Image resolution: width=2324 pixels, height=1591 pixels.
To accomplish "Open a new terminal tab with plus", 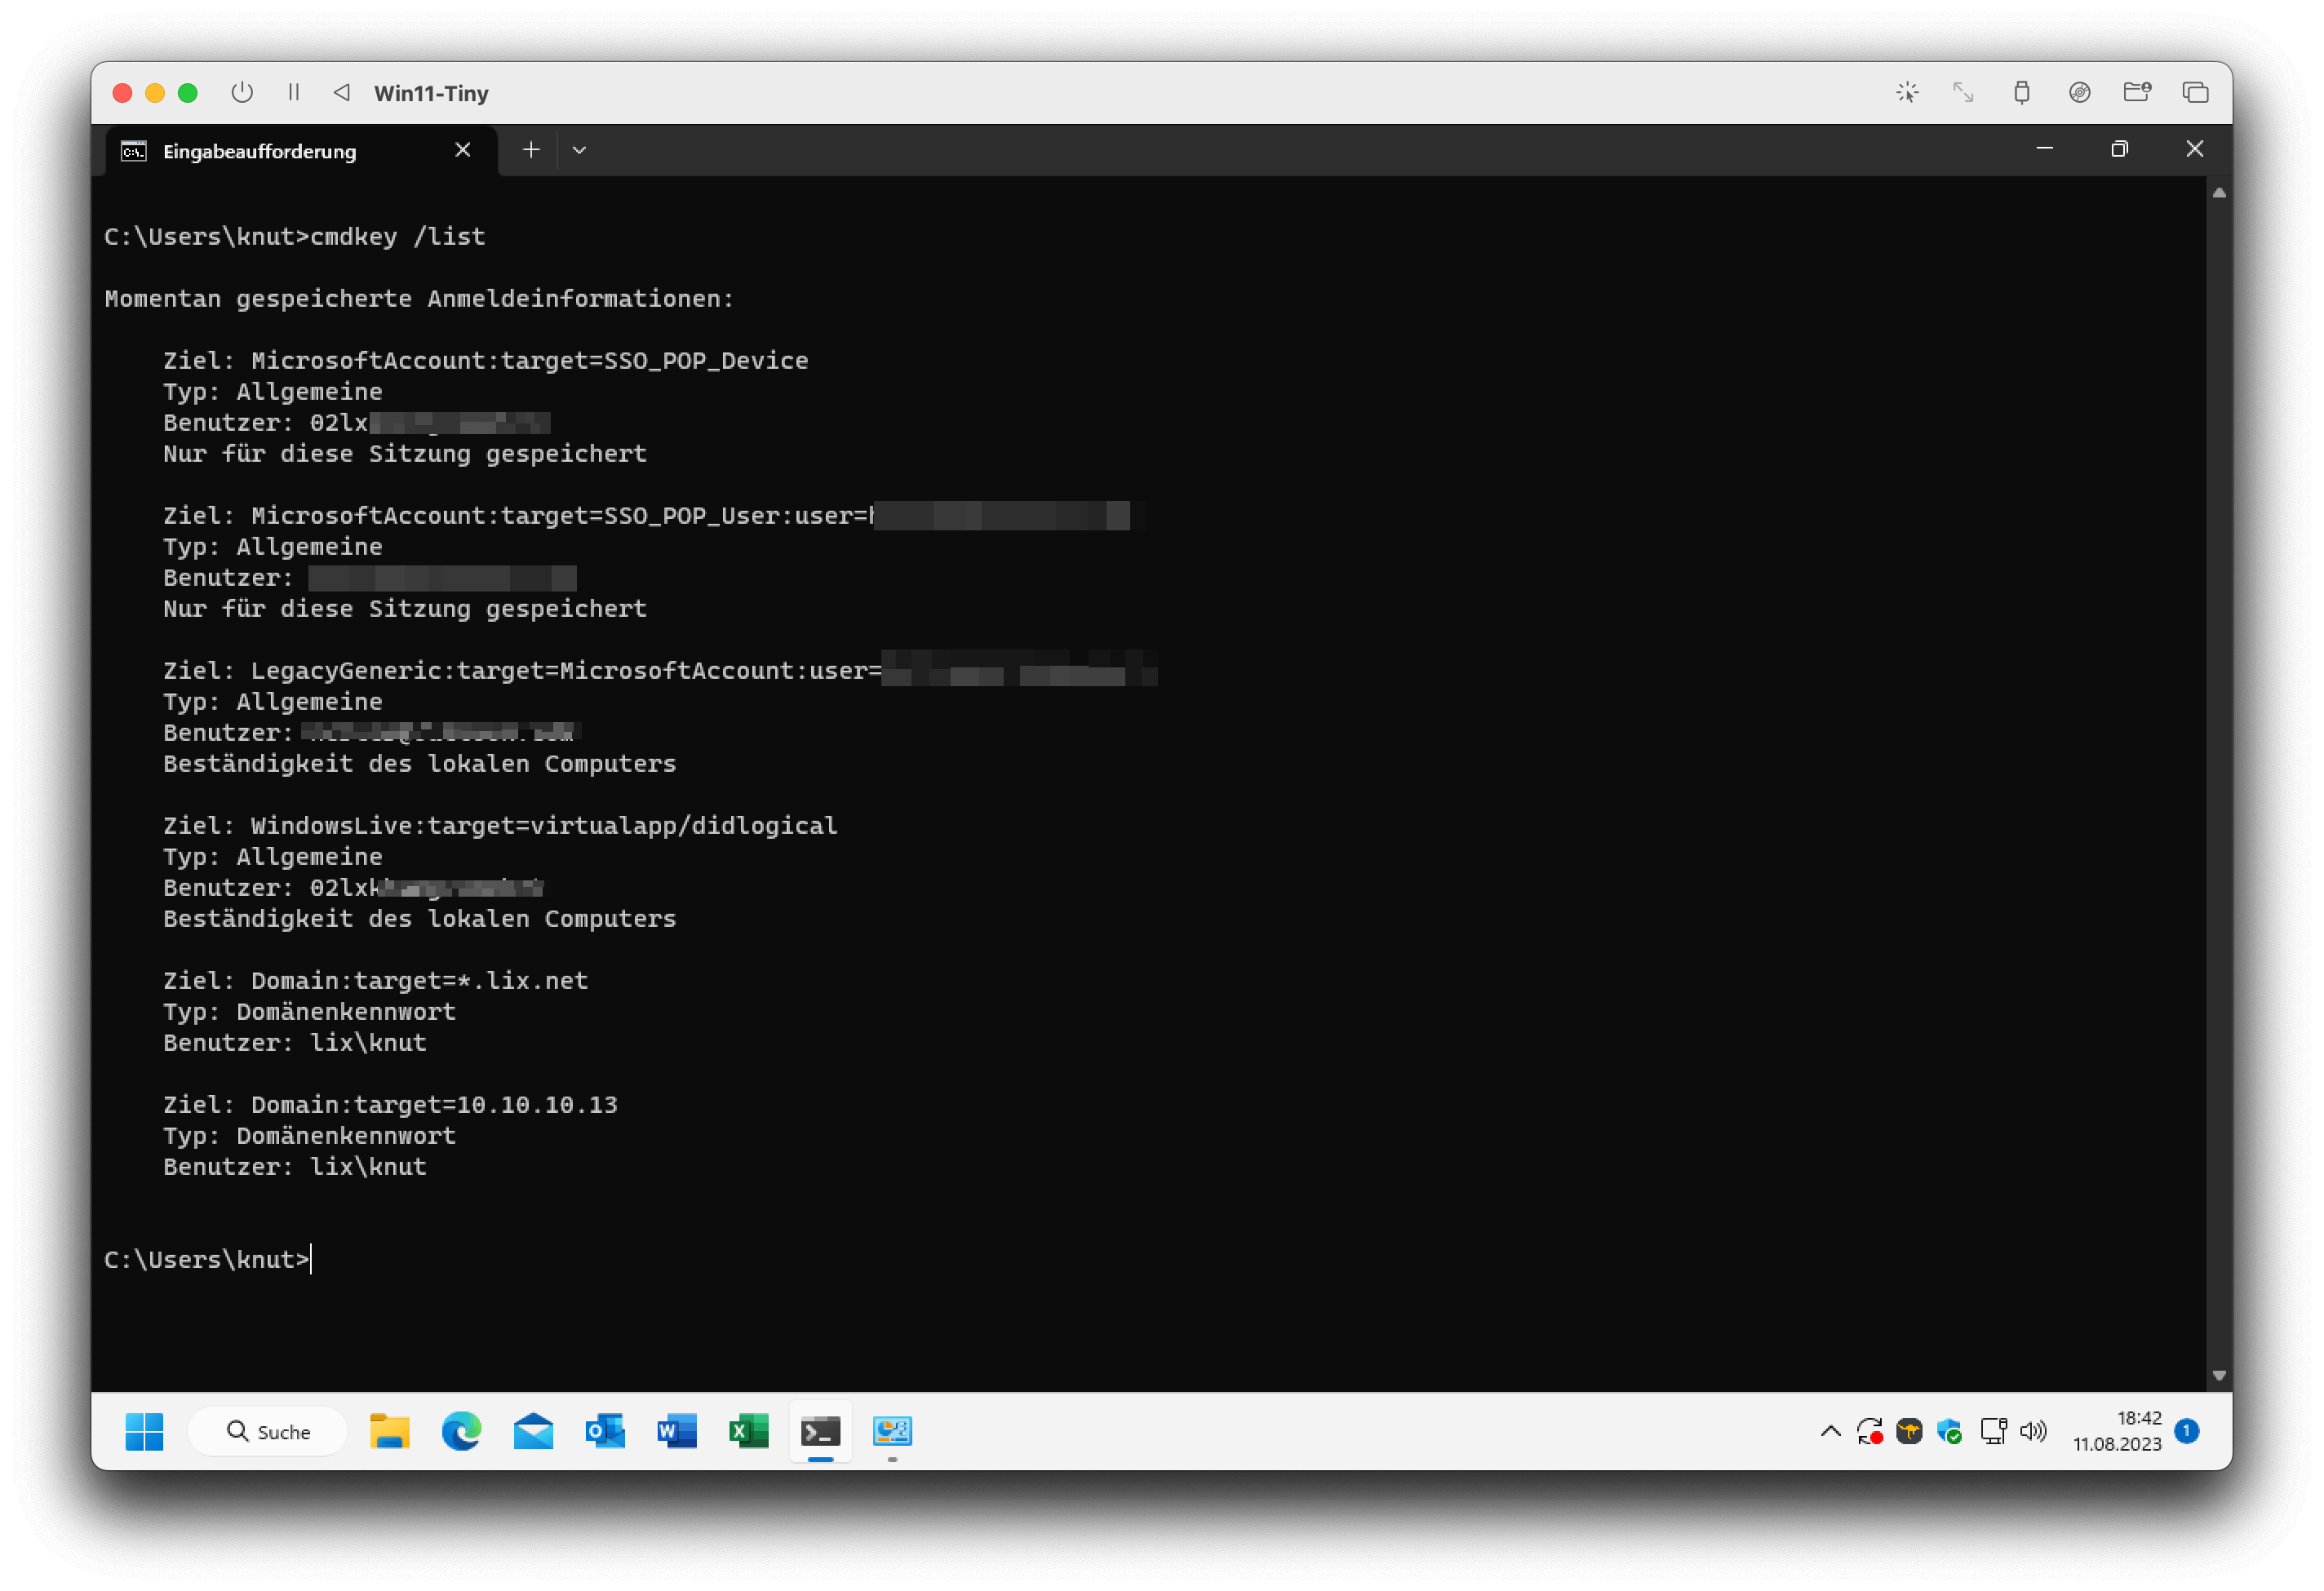I will tap(531, 150).
